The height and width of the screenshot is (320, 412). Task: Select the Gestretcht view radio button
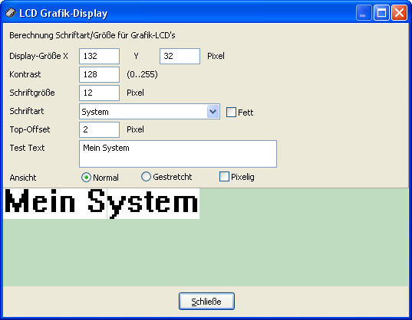coord(146,177)
